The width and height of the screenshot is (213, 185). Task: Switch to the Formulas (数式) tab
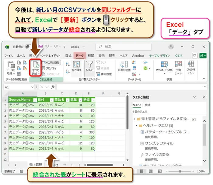pos(68,56)
